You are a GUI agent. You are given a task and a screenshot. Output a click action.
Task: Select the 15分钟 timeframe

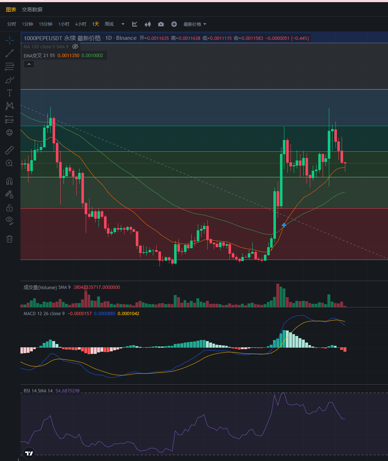point(46,24)
